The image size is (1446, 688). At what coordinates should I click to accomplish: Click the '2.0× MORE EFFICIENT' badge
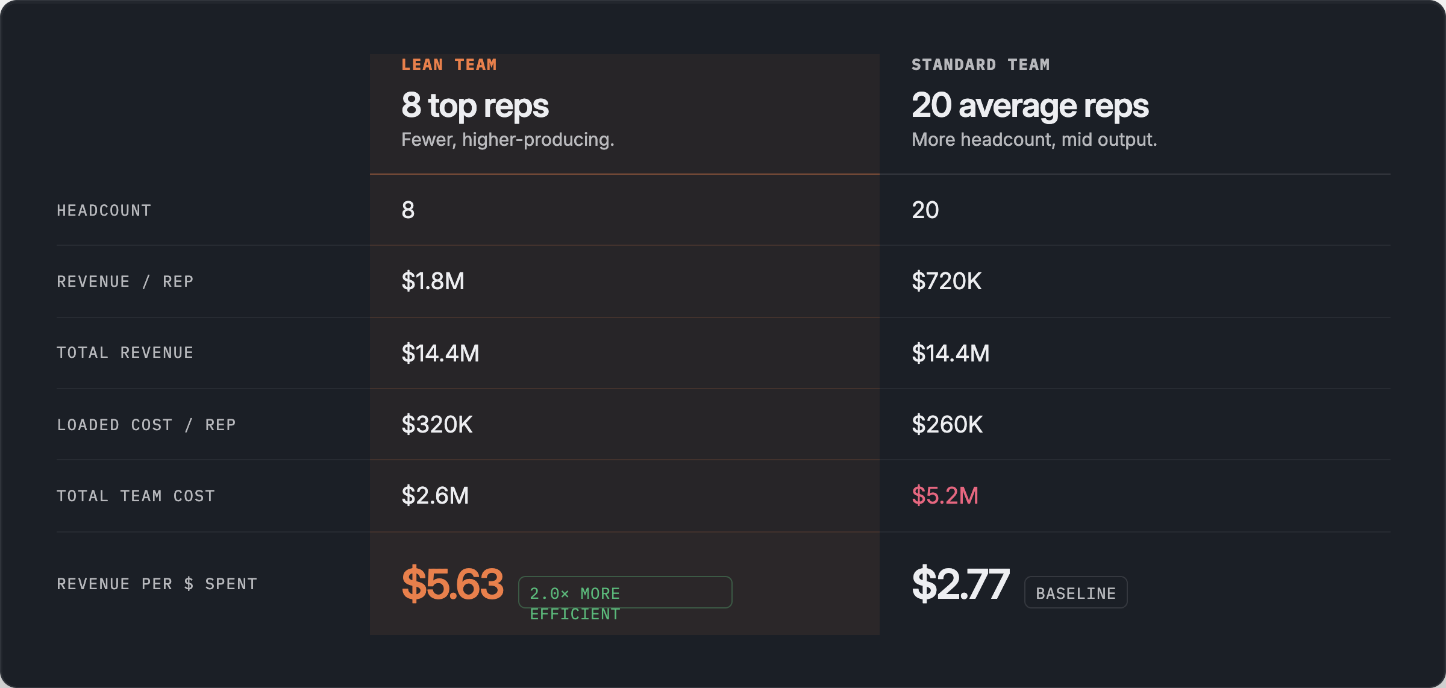point(625,593)
